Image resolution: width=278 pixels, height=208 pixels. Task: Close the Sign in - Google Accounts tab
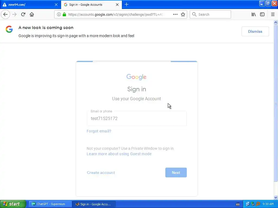pyautogui.click(x=117, y=5)
